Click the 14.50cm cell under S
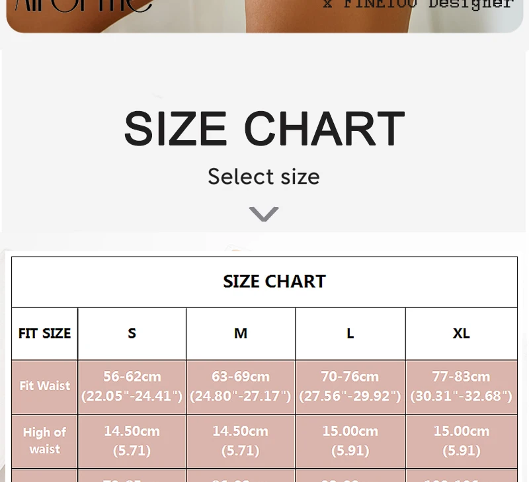Viewport: 529px width, 482px height. click(132, 440)
